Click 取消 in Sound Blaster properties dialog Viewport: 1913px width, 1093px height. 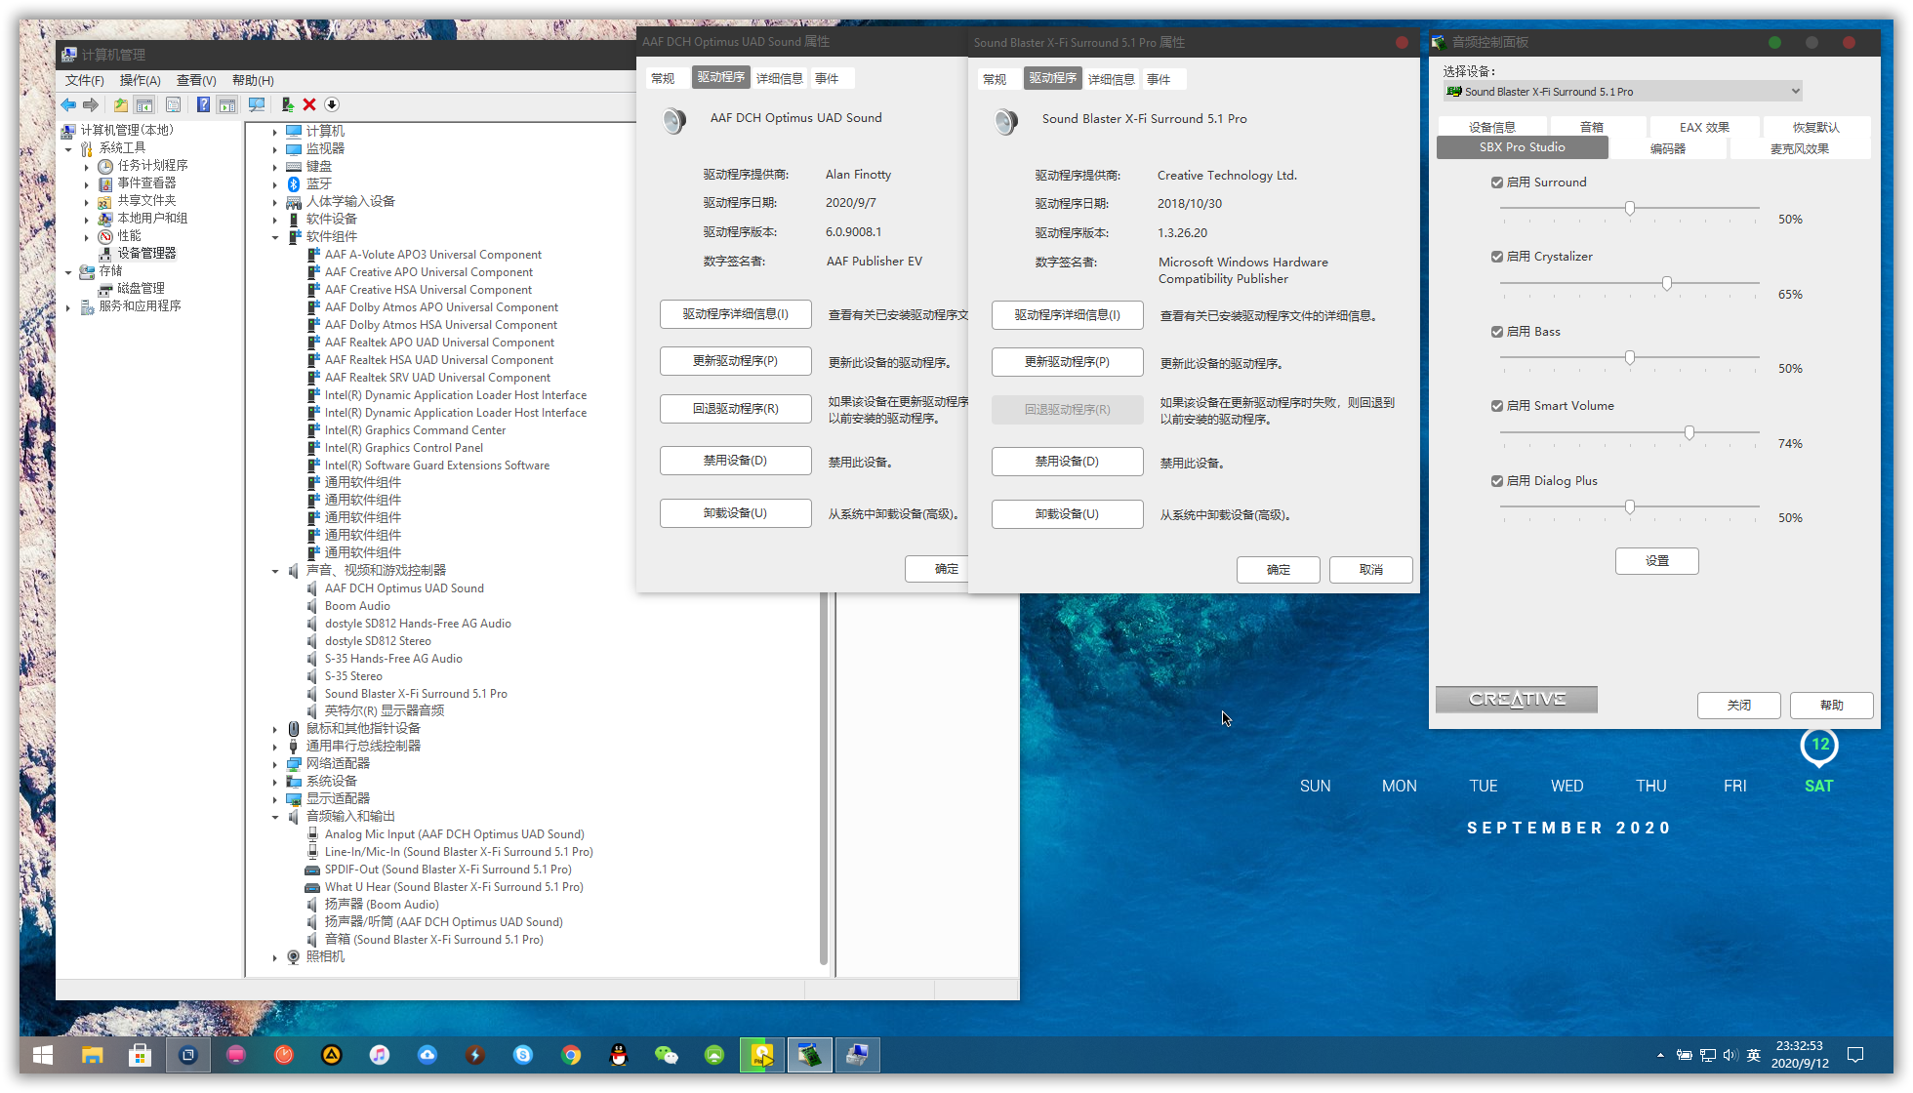1370,570
